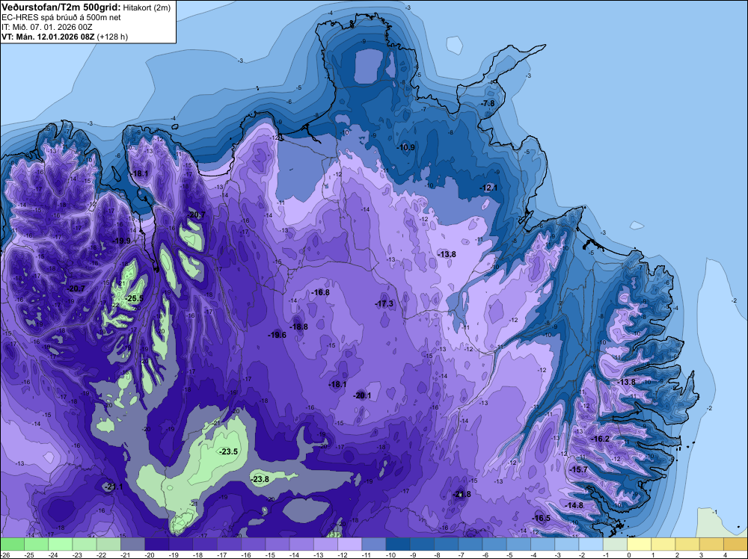Click the -21.8 temperature label
The height and width of the screenshot is (559, 748).
pyautogui.click(x=462, y=494)
